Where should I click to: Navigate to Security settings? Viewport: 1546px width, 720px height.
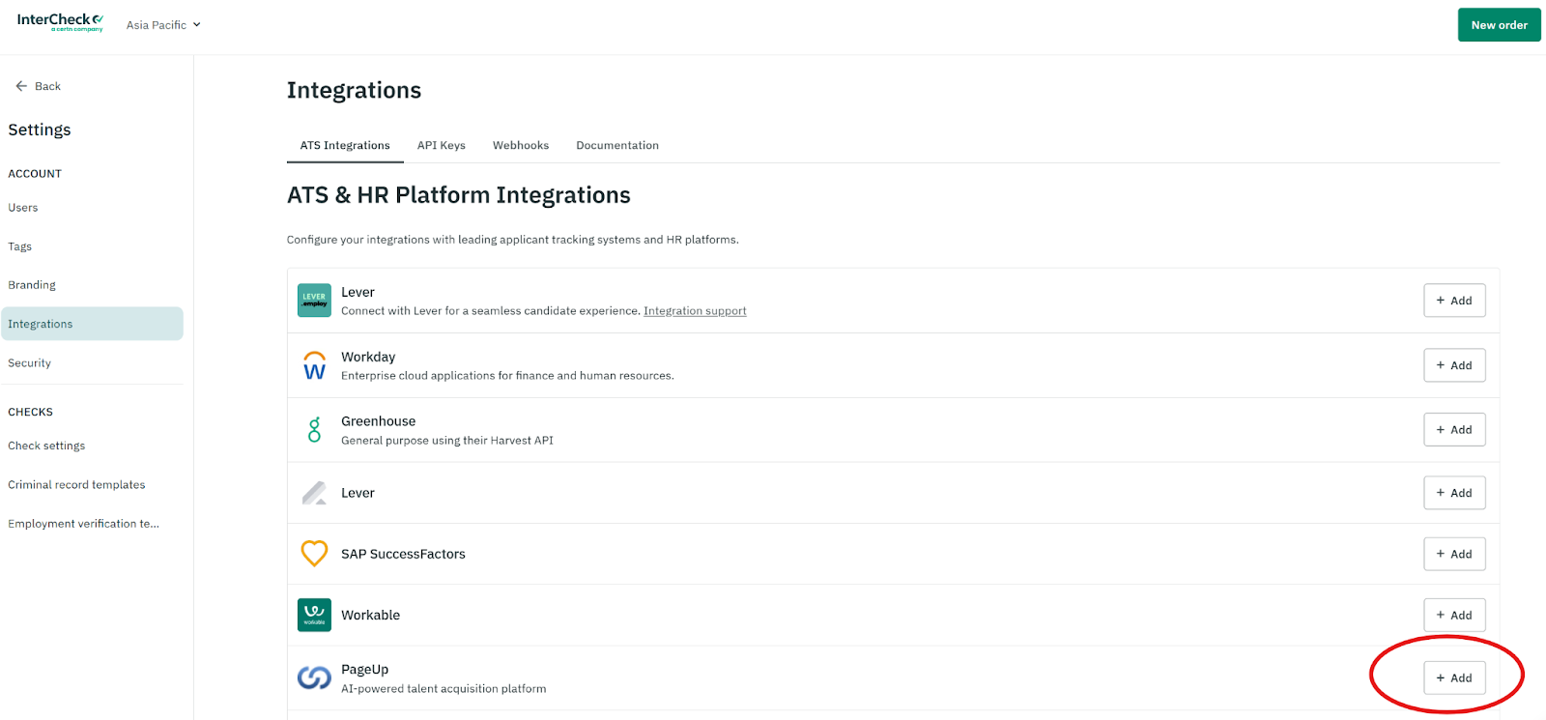(29, 363)
